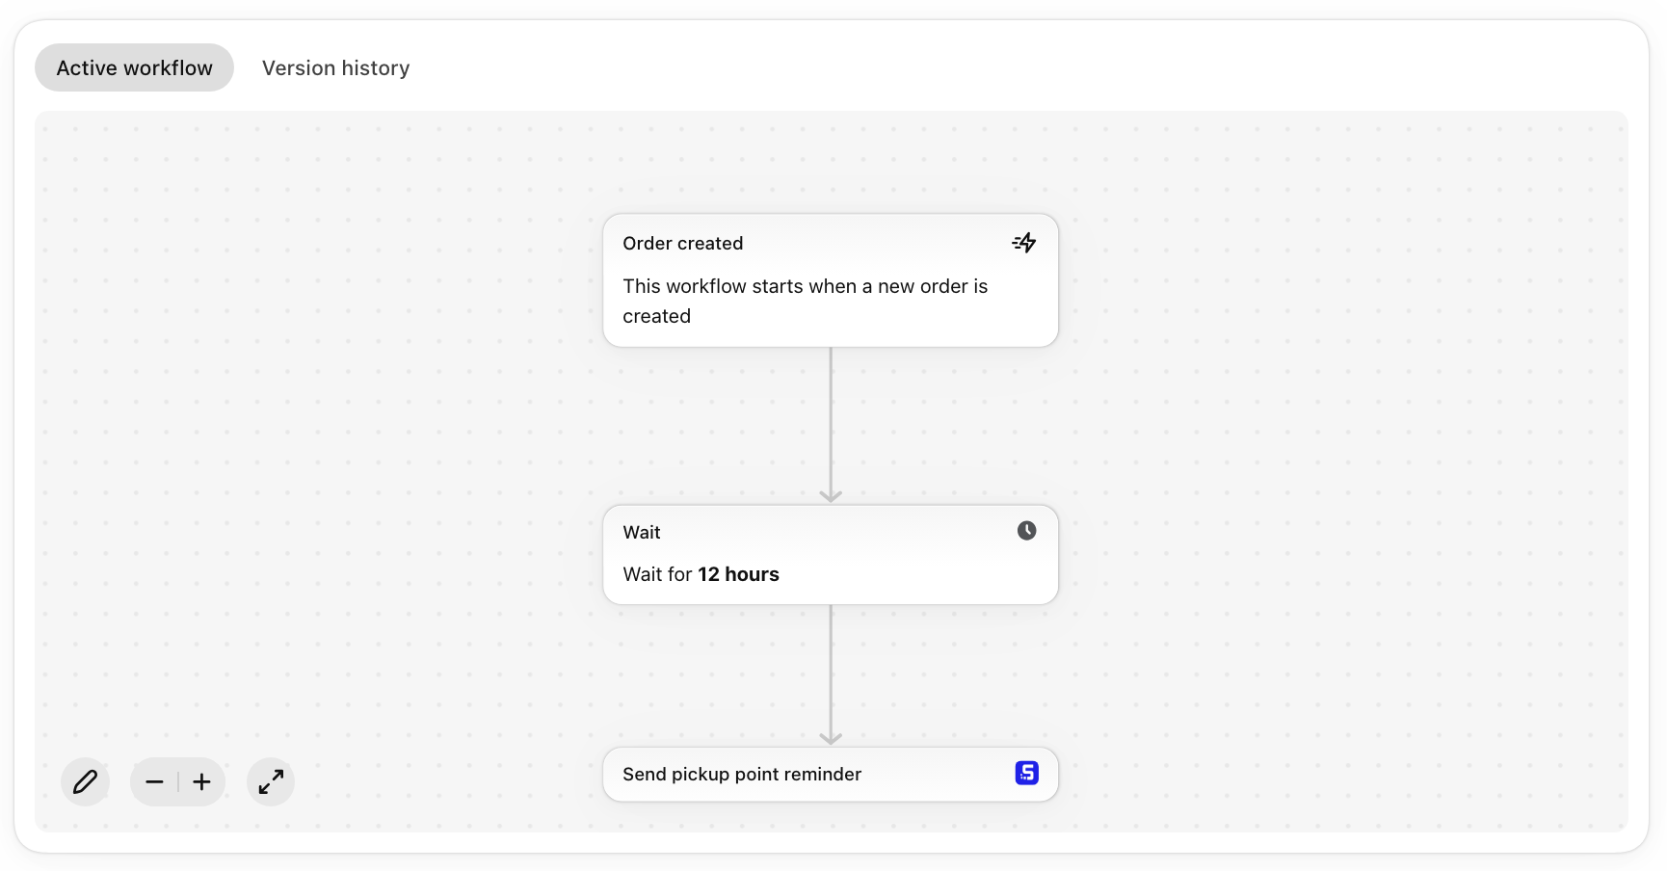Select the Wait node title
Viewport: 1667px width, 871px height.
(642, 532)
